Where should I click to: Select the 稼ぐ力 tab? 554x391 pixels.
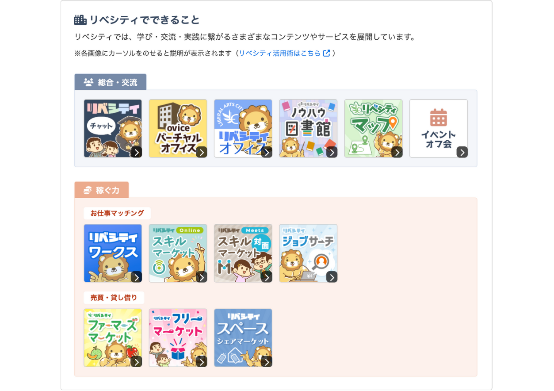[102, 190]
